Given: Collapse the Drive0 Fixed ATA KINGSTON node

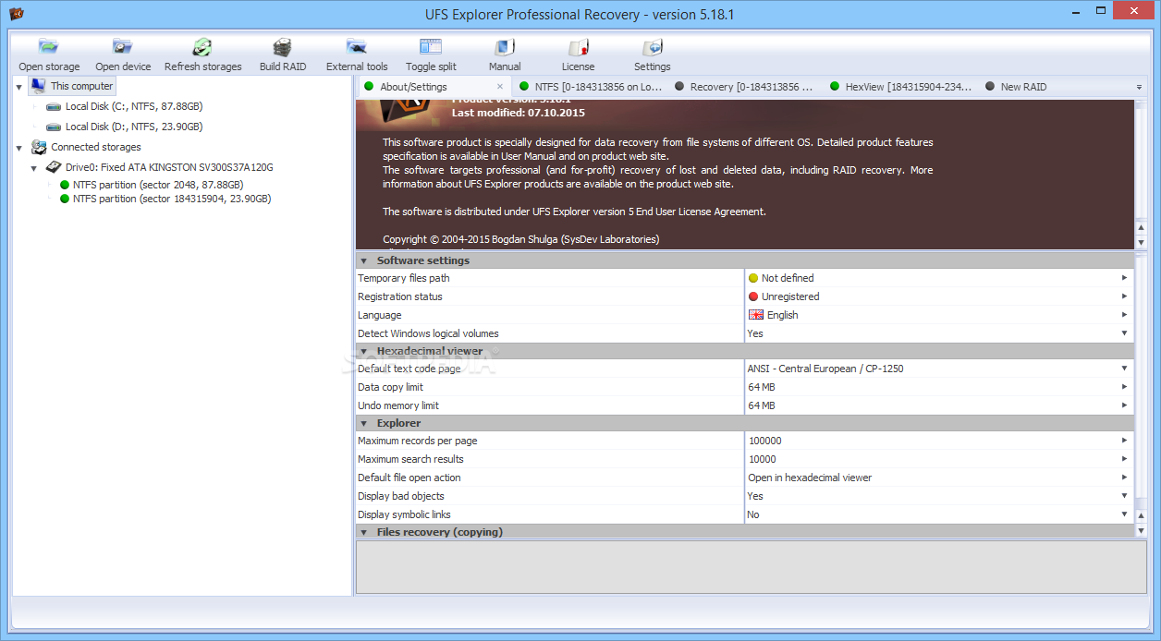Looking at the screenshot, I should [x=35, y=168].
